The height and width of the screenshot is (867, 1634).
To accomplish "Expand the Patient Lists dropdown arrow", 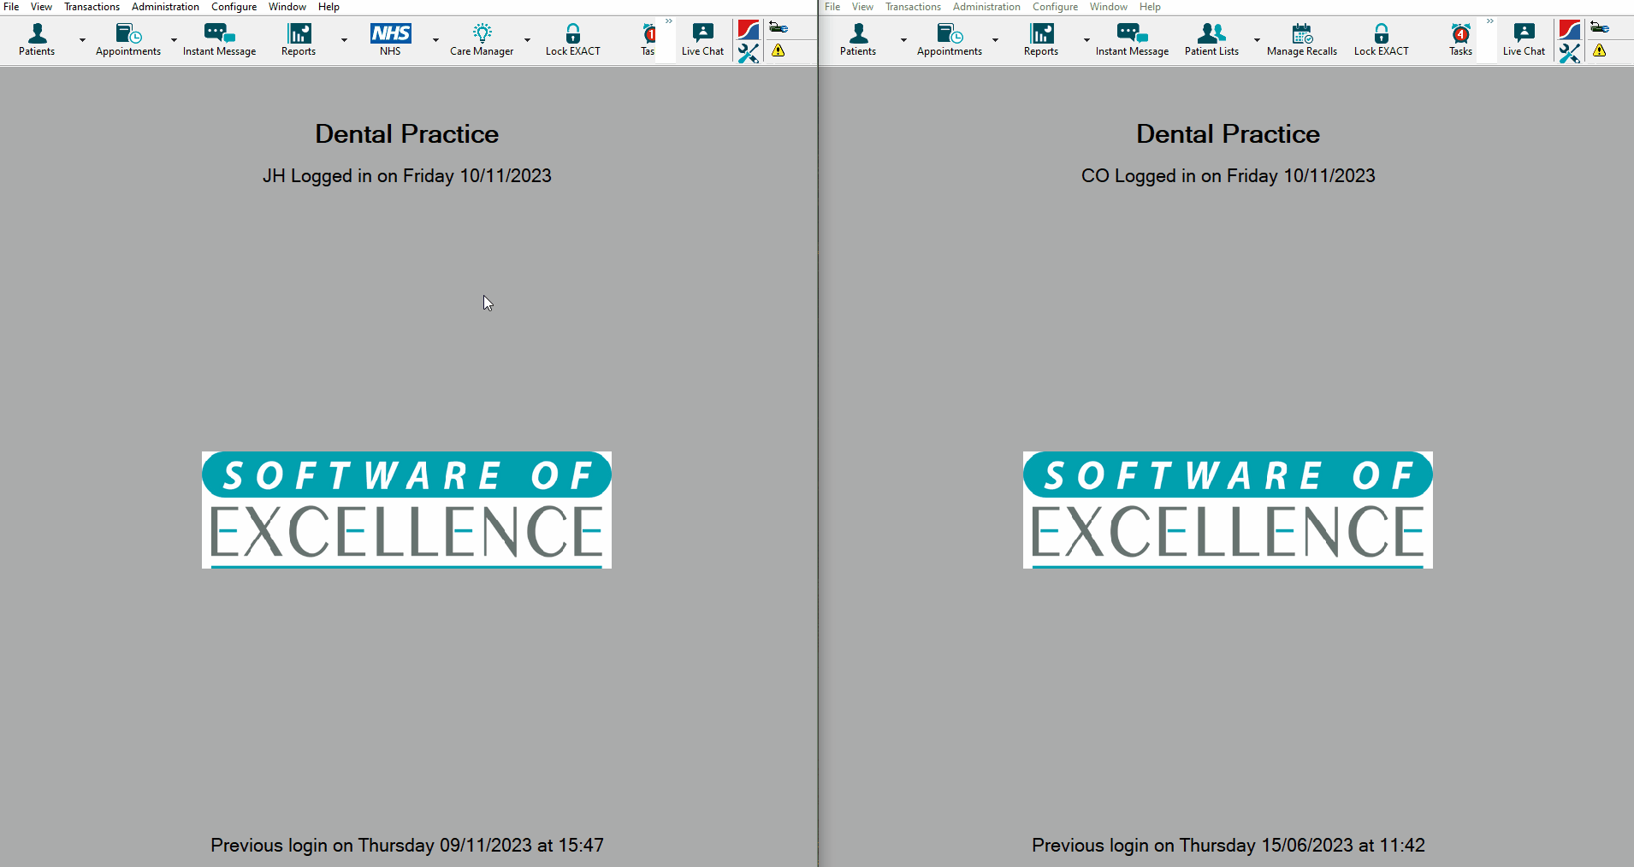I will coord(1257,40).
